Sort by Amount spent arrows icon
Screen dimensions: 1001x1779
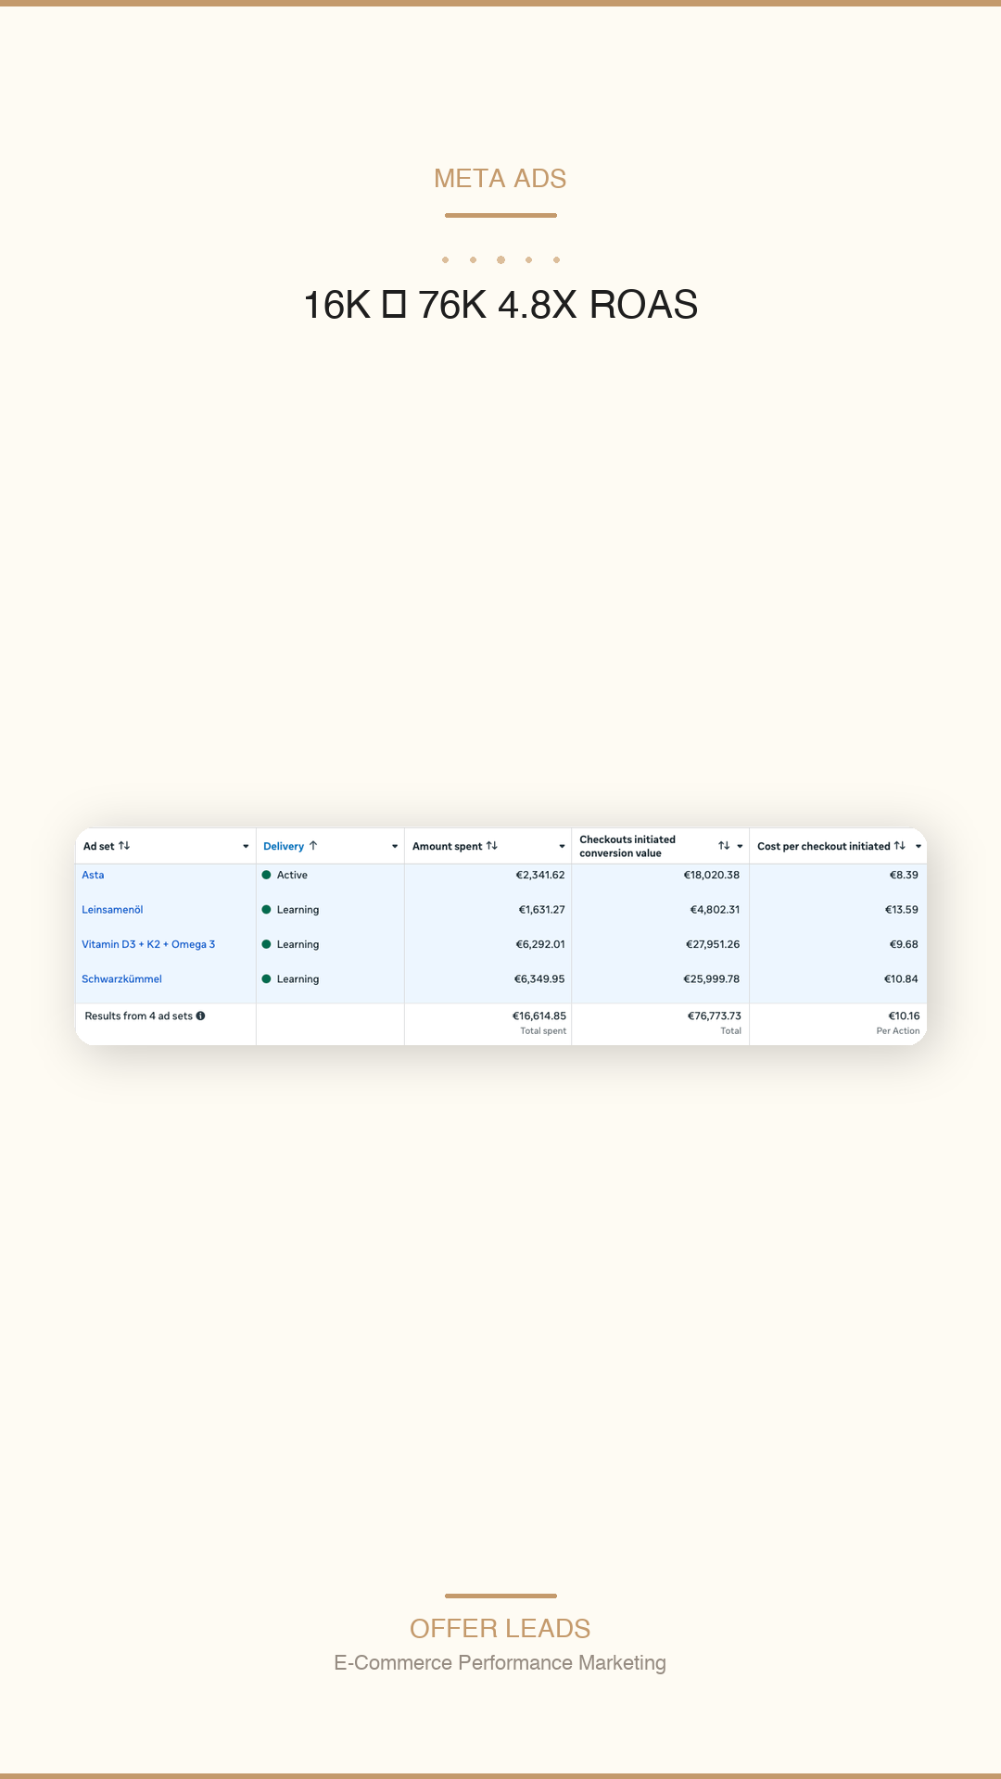pos(492,846)
